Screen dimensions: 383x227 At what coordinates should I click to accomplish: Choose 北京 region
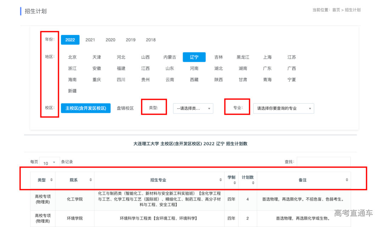point(72,57)
